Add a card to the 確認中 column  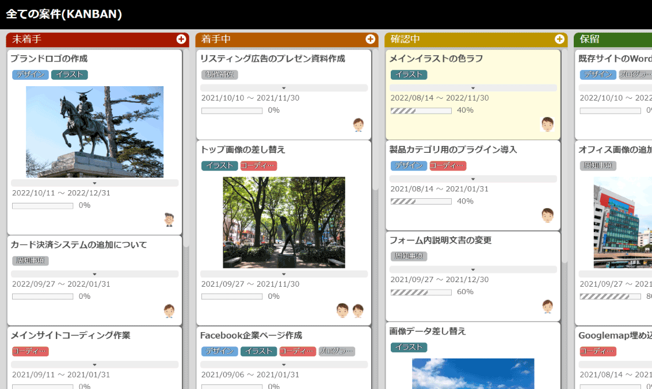coord(560,39)
